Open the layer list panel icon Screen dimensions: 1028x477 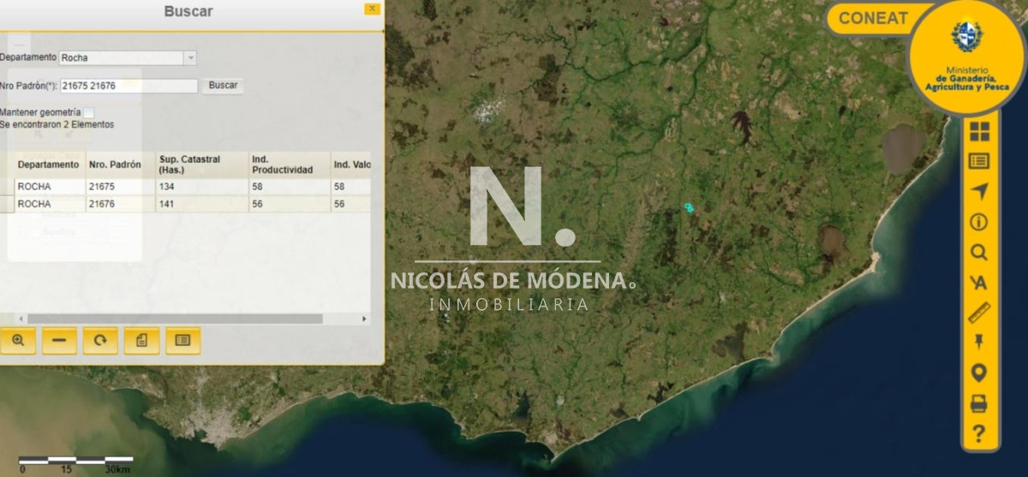979,160
